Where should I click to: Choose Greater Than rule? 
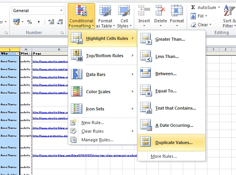(x=171, y=39)
